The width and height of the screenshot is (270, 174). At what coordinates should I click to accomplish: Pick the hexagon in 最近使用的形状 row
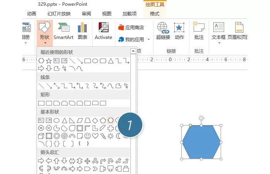41,61
